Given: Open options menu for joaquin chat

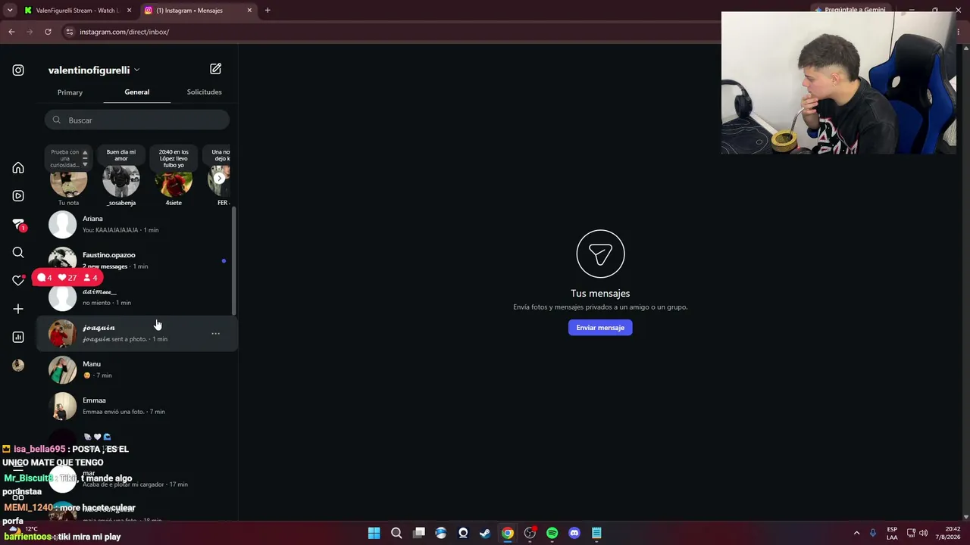Looking at the screenshot, I should coord(216,334).
